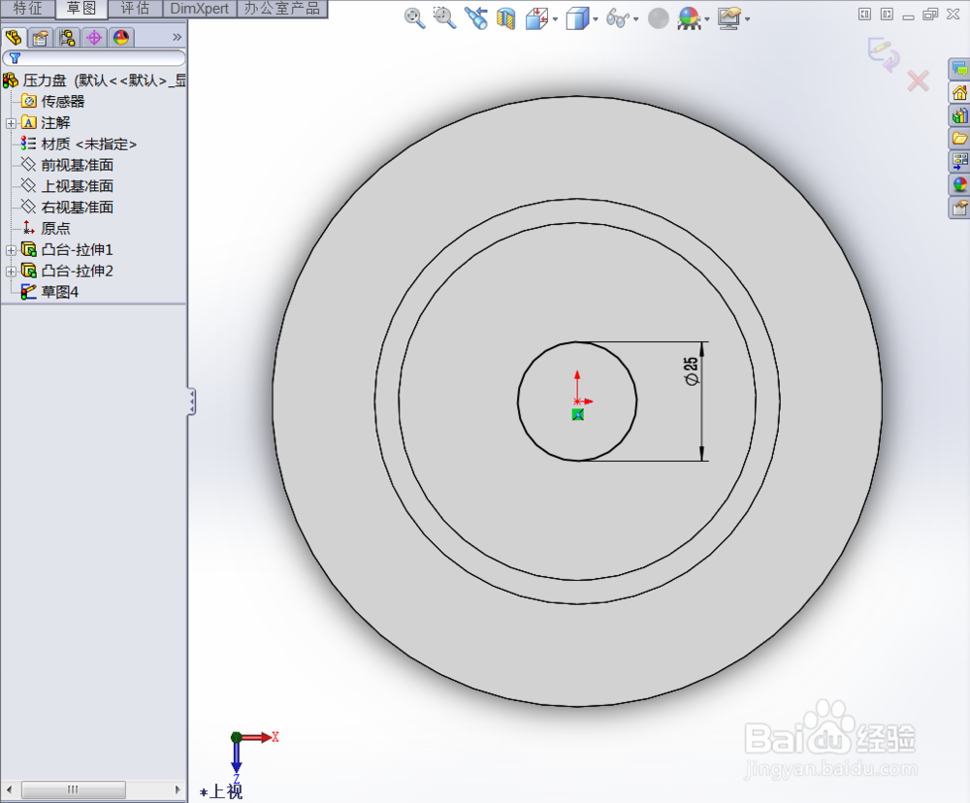Screen dimensions: 970x803
Task: Open Custom Properties task pane icon
Action: [959, 208]
